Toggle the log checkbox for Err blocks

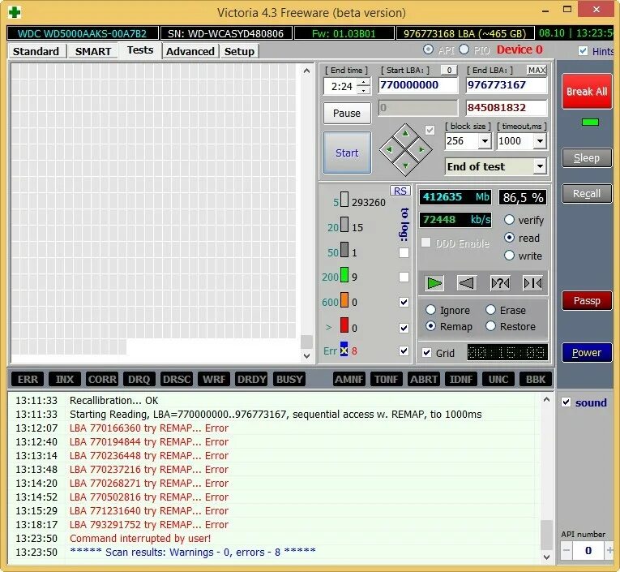(x=404, y=351)
